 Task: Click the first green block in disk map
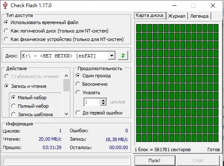(139, 28)
